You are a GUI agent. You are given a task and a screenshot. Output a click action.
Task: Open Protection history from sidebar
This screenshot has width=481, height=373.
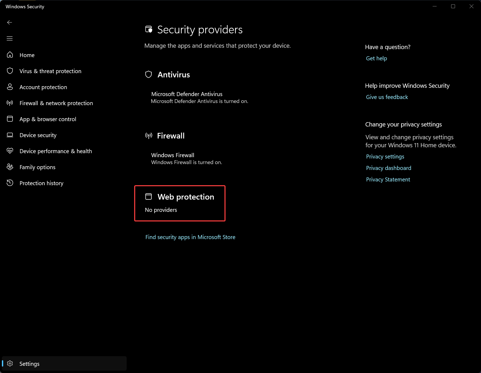click(x=41, y=183)
